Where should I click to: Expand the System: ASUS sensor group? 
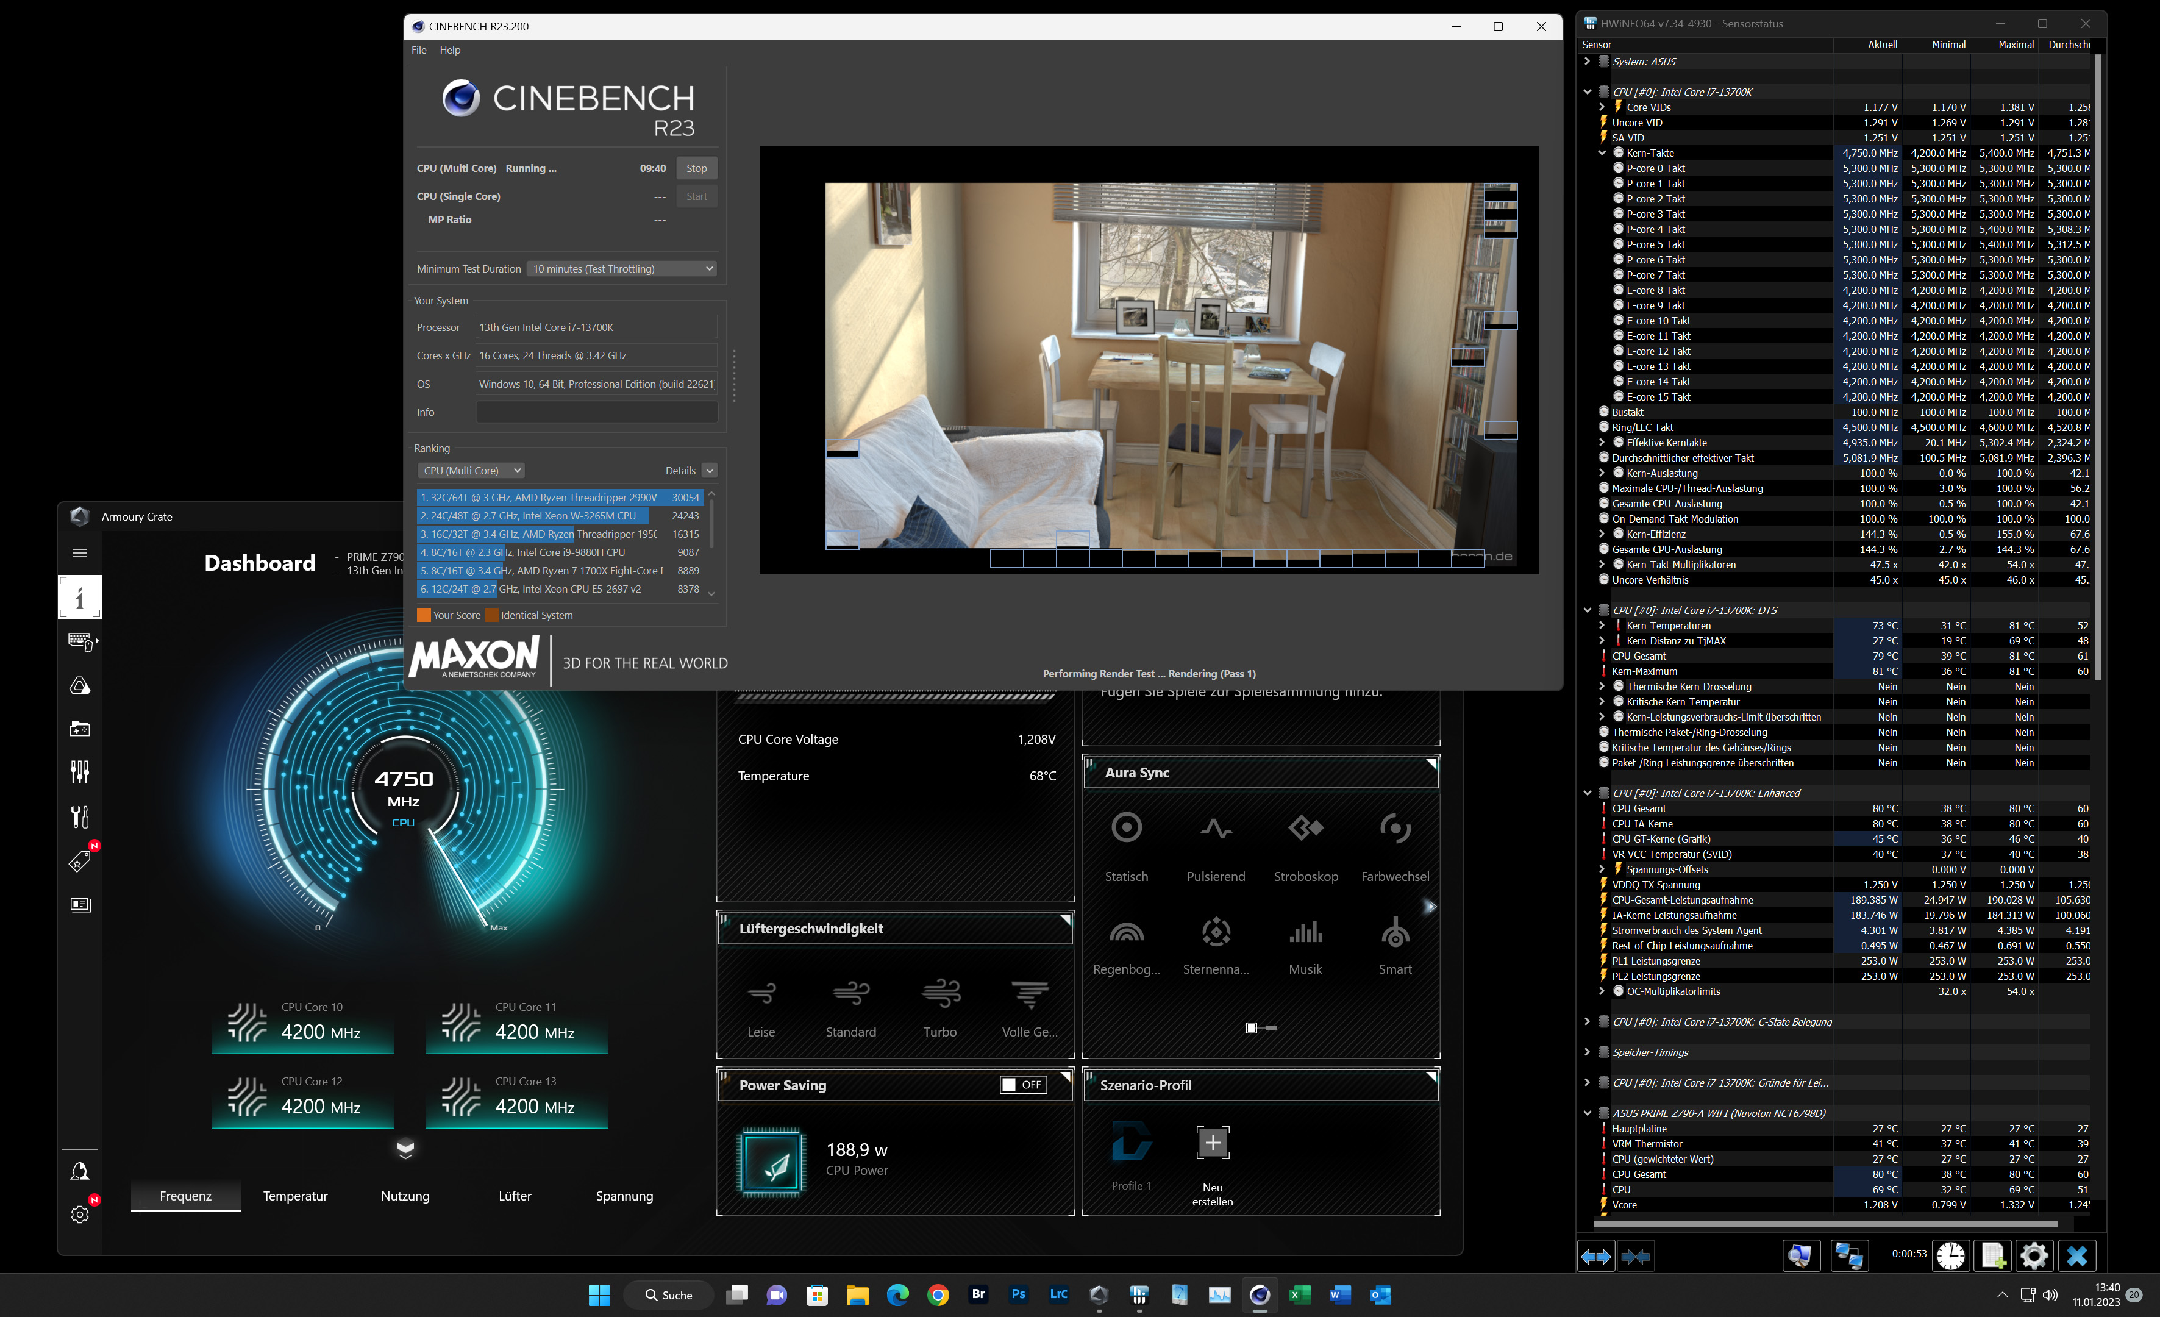1587,62
